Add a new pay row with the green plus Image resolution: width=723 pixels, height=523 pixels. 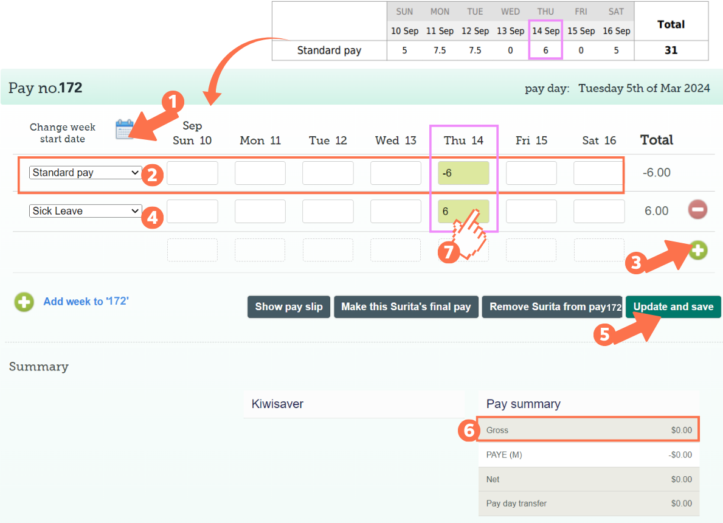tap(697, 250)
